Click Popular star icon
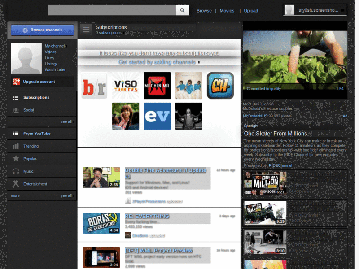Image resolution: width=359 pixels, height=269 pixels. [x=16, y=158]
